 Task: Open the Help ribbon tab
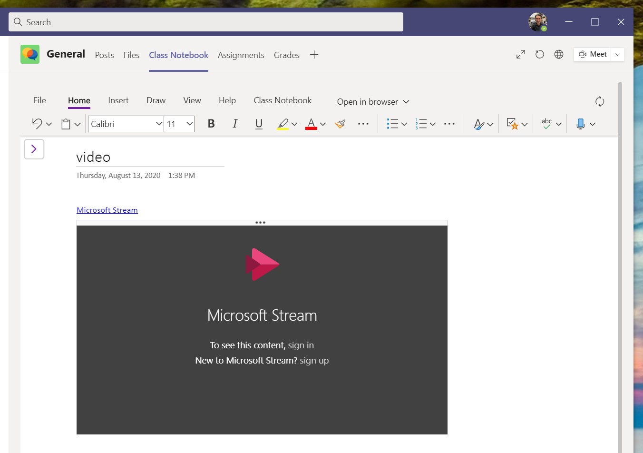pos(227,100)
